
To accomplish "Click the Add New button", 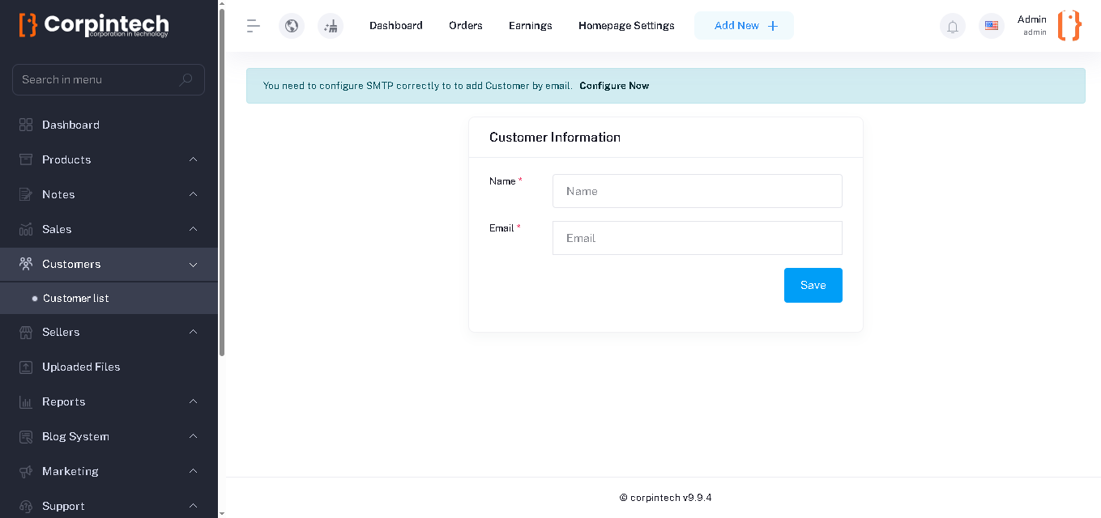I will coord(744,26).
